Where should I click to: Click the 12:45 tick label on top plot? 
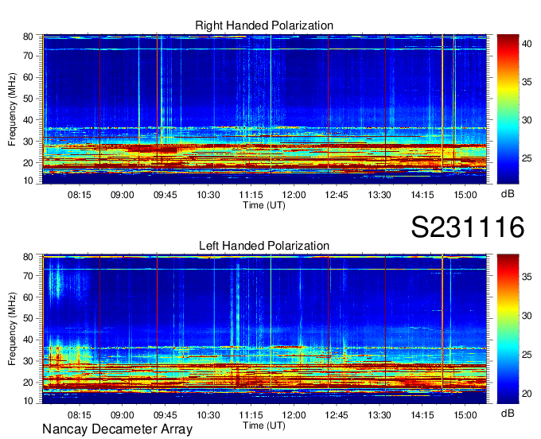[x=337, y=195]
